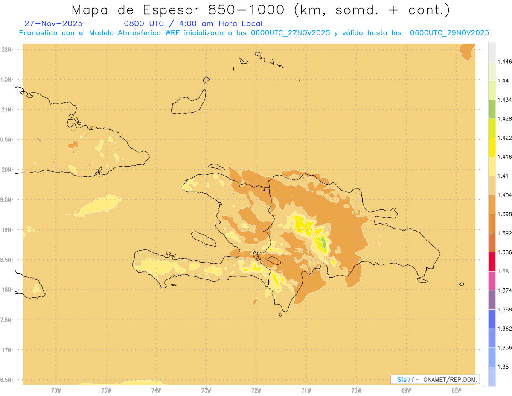This screenshot has height=396, width=512.
Task: Click the legend value "1.374"
Action: click(x=505, y=290)
